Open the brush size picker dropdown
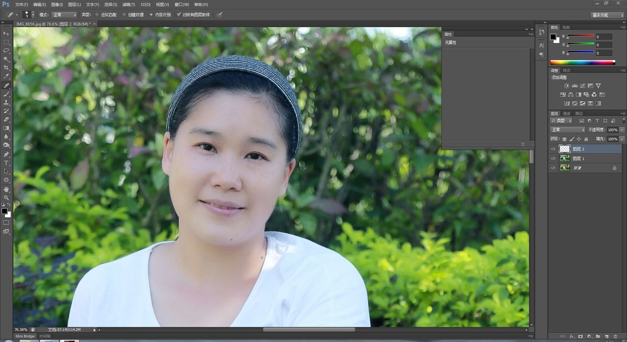 [x=32, y=15]
